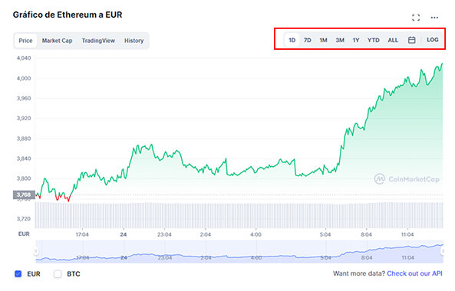Click the 3,960 axis value

click(x=24, y=99)
